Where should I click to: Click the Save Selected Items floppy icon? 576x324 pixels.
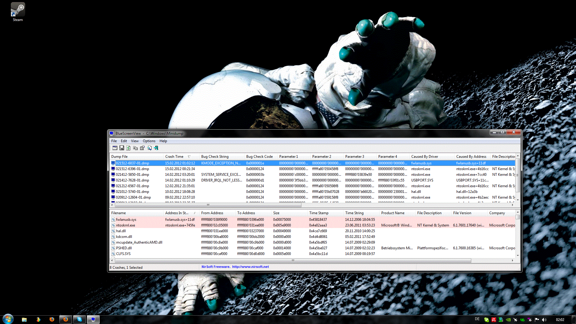[121, 148]
